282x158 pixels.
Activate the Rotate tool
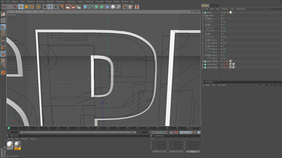(32, 7)
